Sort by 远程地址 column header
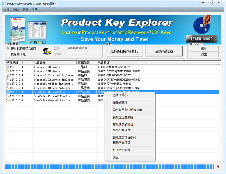The image size is (226, 174). coord(18,63)
